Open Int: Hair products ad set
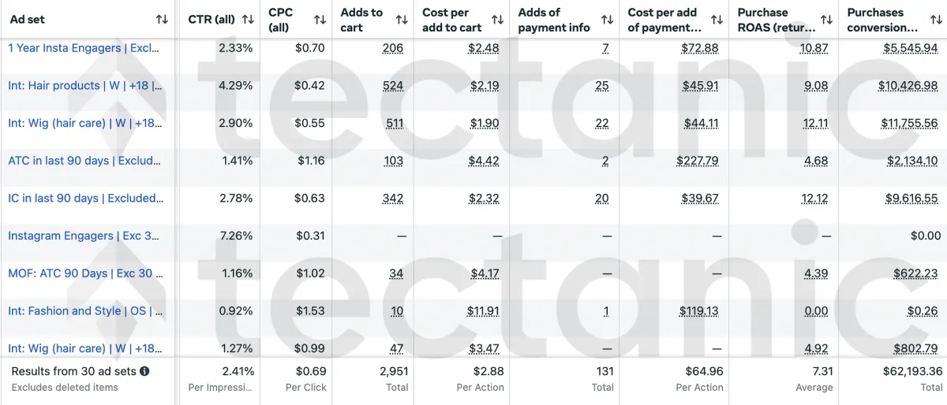The image size is (947, 405). 85,86
